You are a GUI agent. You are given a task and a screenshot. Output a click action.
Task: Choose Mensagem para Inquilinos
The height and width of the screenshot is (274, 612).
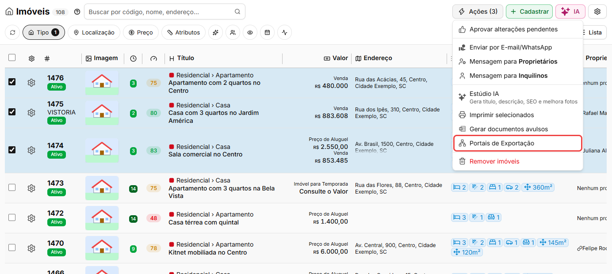(518, 76)
